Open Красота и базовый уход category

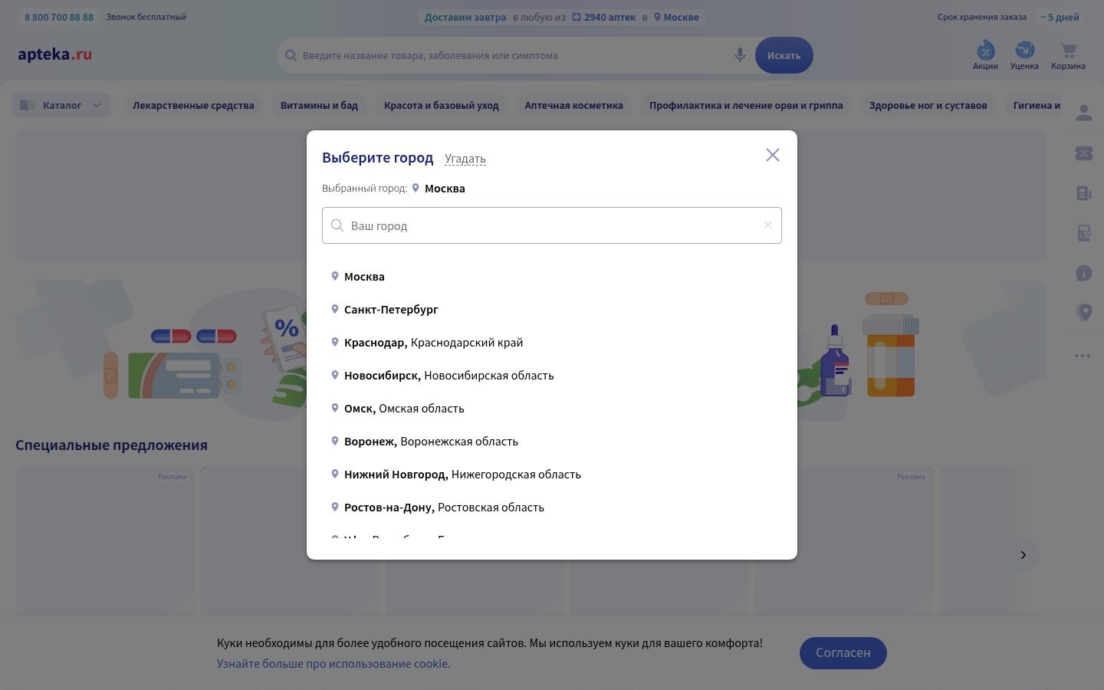click(x=441, y=105)
